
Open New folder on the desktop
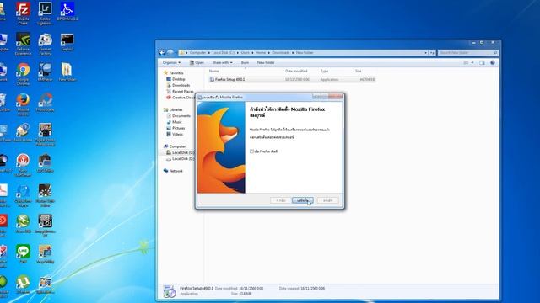coord(67,72)
